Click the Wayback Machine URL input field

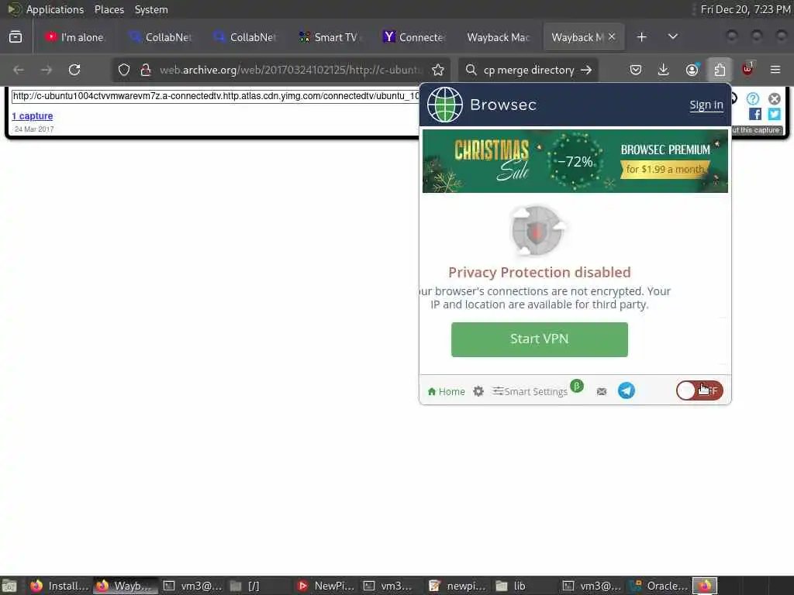tap(216, 96)
